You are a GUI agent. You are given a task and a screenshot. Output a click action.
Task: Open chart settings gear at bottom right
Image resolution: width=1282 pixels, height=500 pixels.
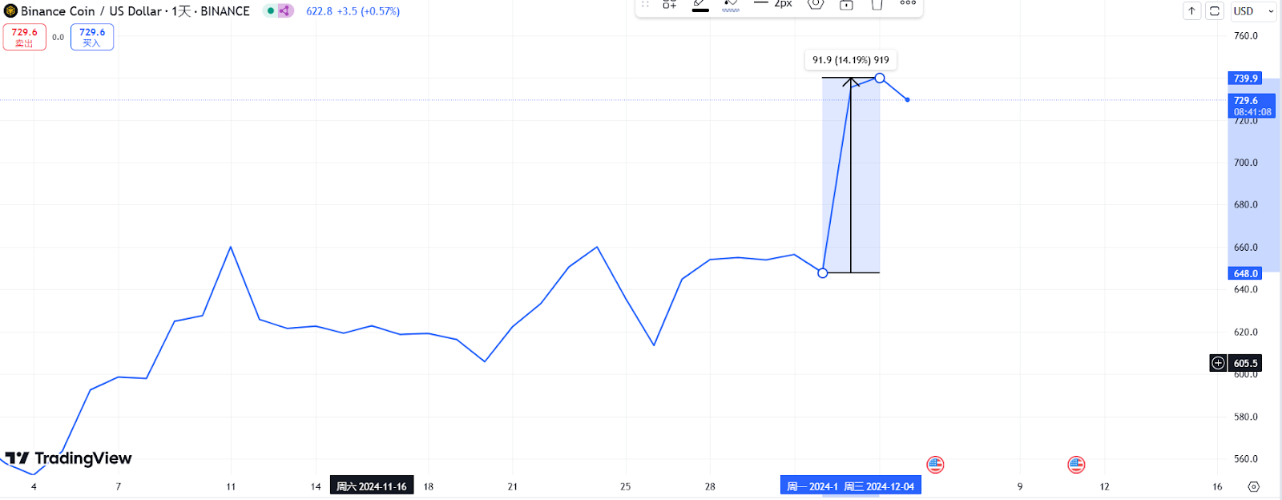coord(1254,486)
